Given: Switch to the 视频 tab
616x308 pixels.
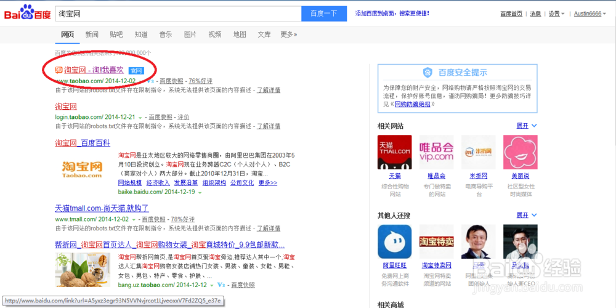Looking at the screenshot, I should 215,34.
